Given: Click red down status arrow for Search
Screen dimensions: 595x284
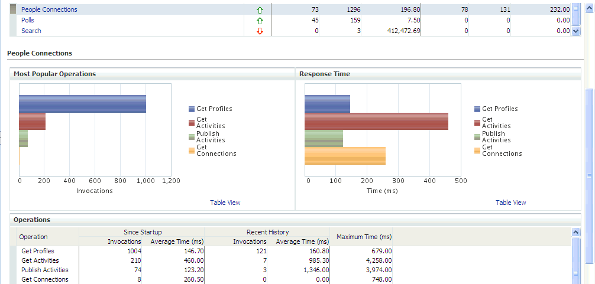Looking at the screenshot, I should (260, 31).
